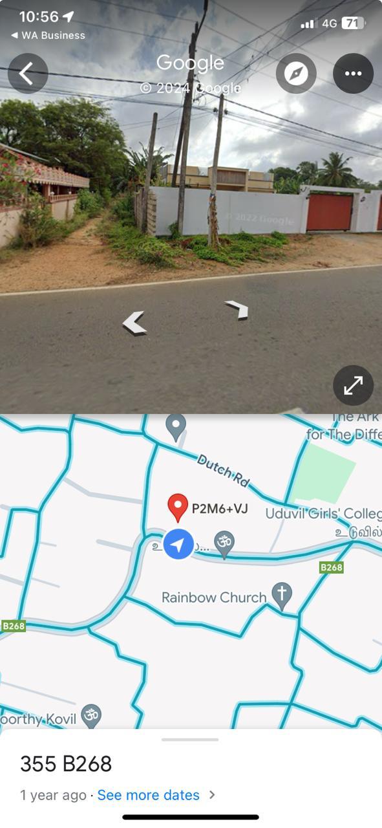The width and height of the screenshot is (382, 828).
Task: Tap the Dutch Rd street label
Action: click(223, 470)
